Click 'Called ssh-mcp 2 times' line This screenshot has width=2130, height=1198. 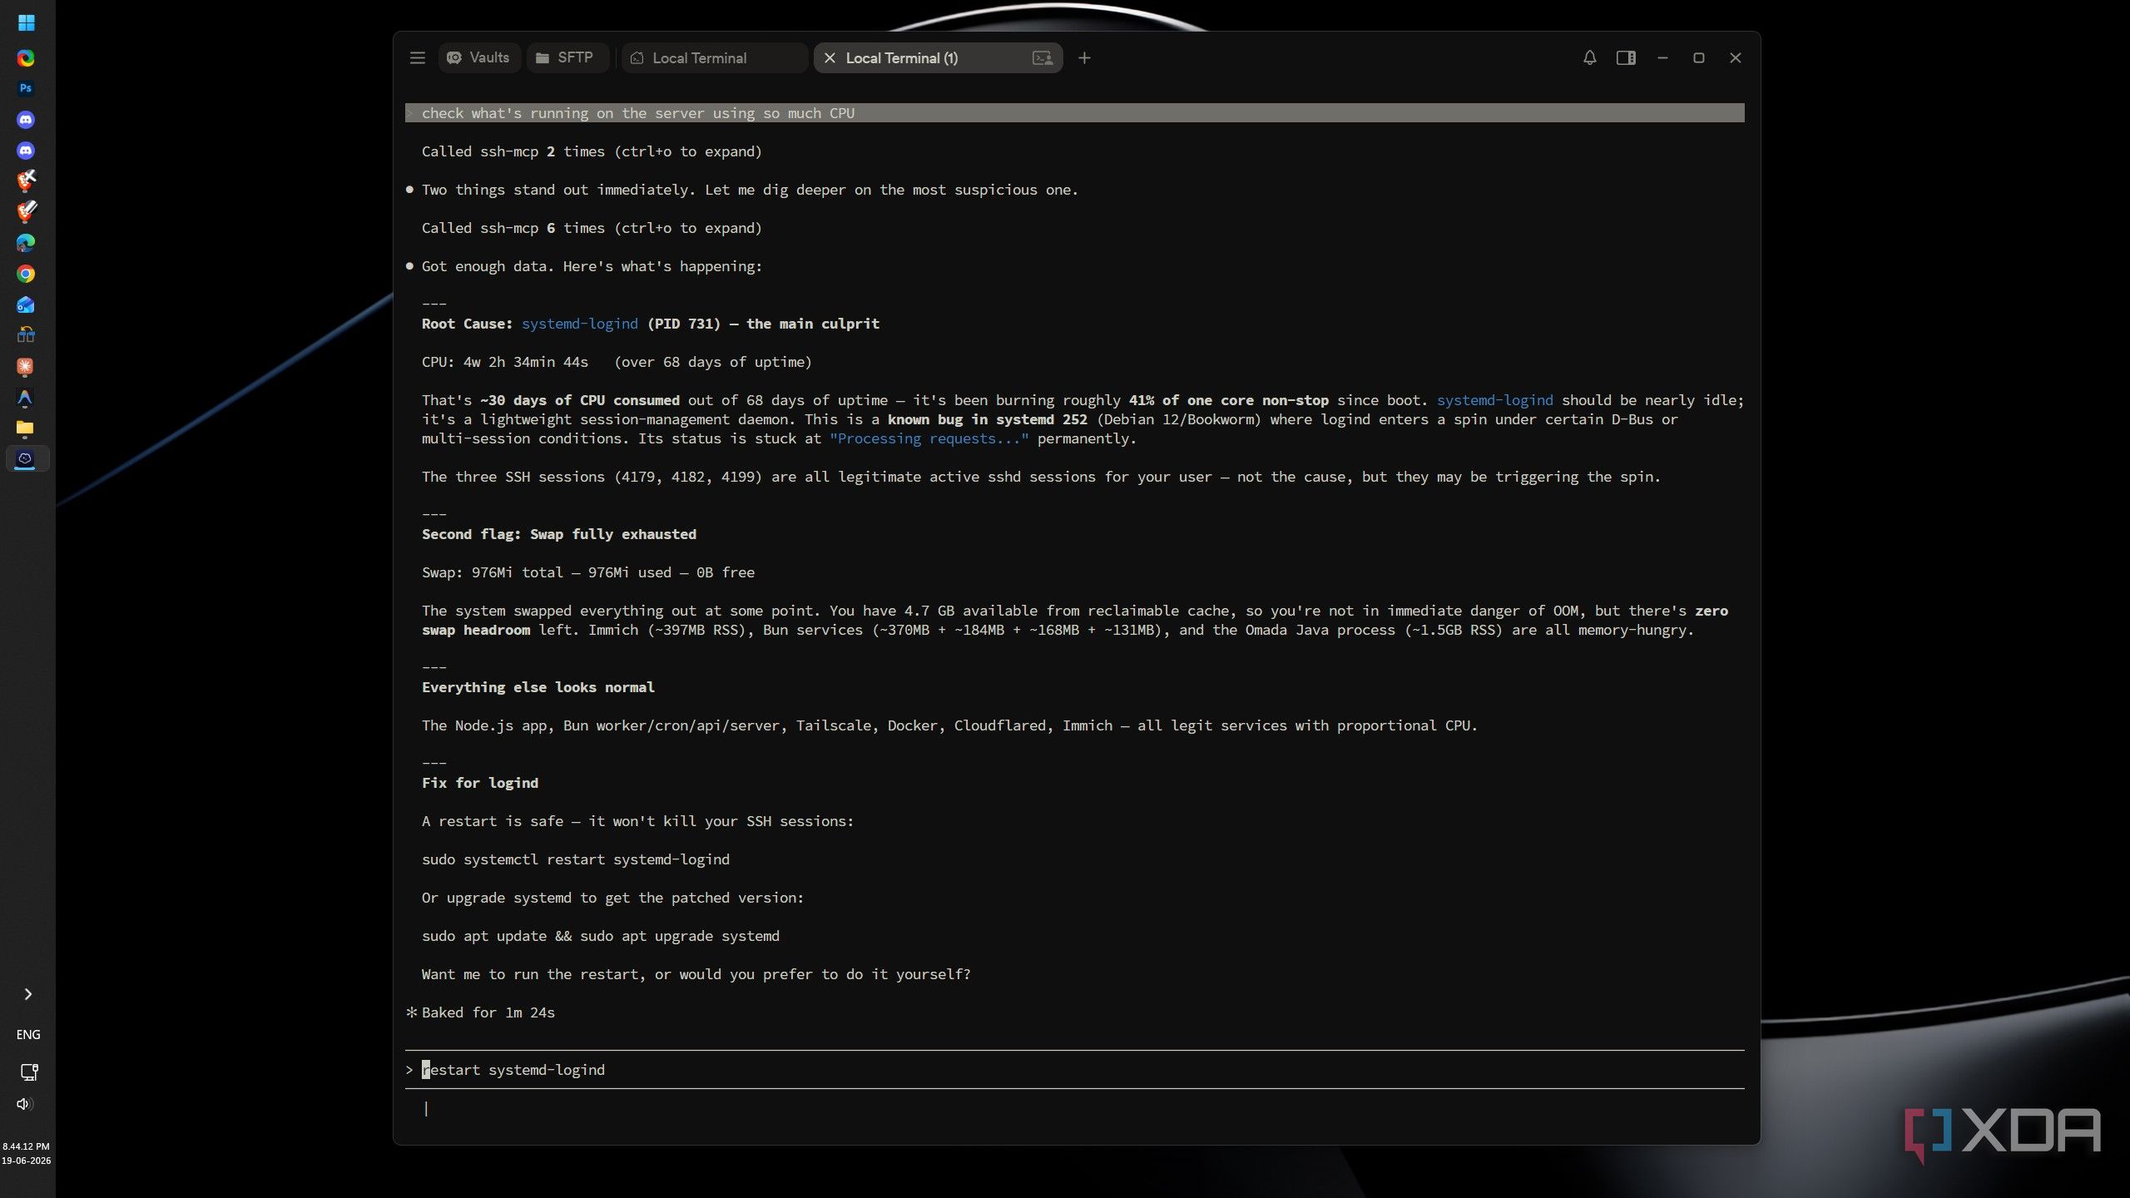[592, 151]
